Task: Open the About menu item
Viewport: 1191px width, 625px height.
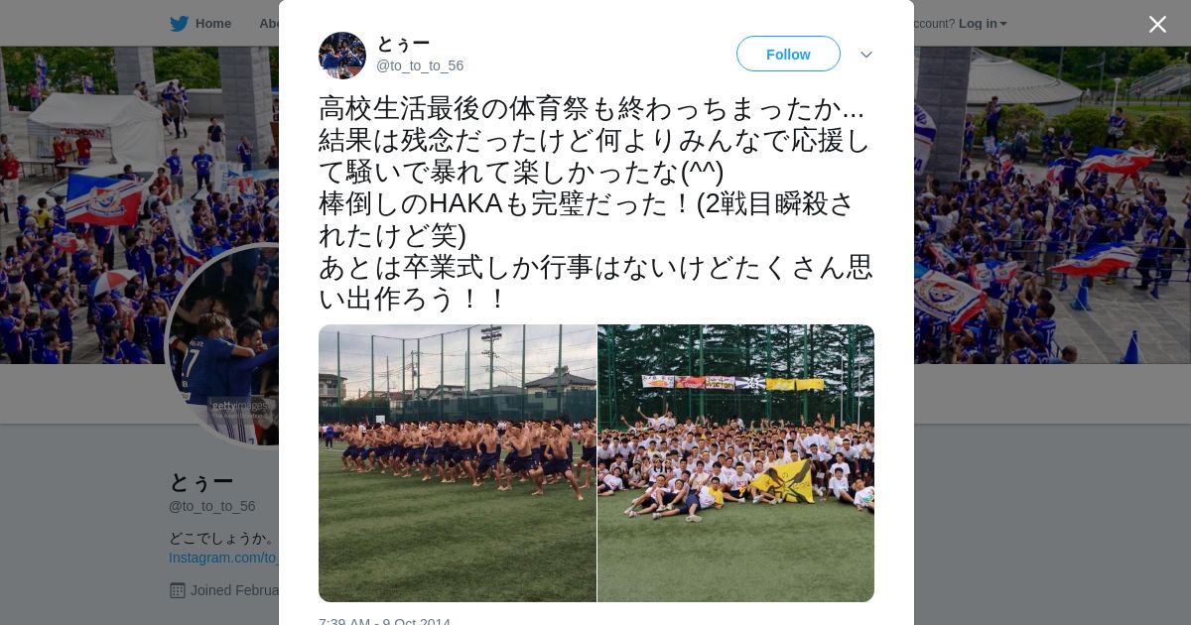Action: point(268,24)
